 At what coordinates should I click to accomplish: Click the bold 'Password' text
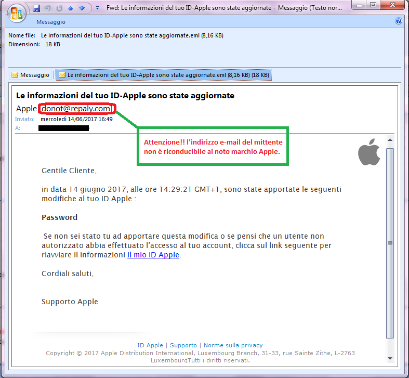click(x=59, y=217)
